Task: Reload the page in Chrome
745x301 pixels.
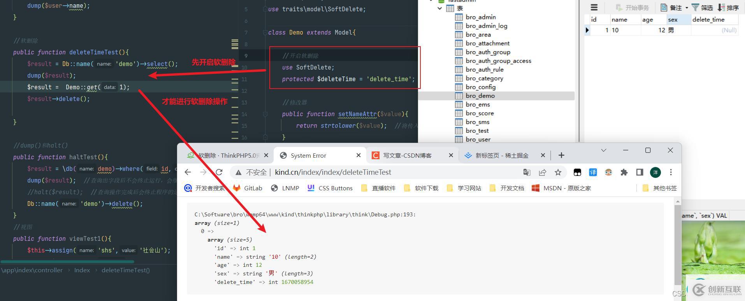Action: click(x=219, y=172)
